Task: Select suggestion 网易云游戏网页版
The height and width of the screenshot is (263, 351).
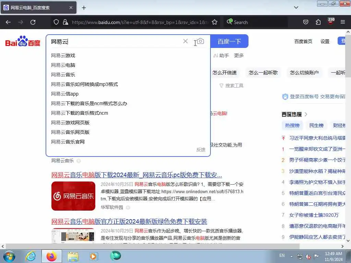Action: click(70, 123)
